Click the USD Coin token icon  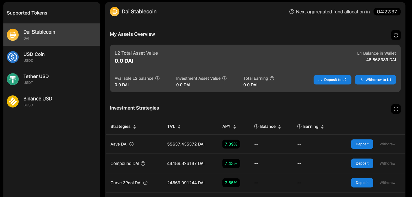coord(13,57)
